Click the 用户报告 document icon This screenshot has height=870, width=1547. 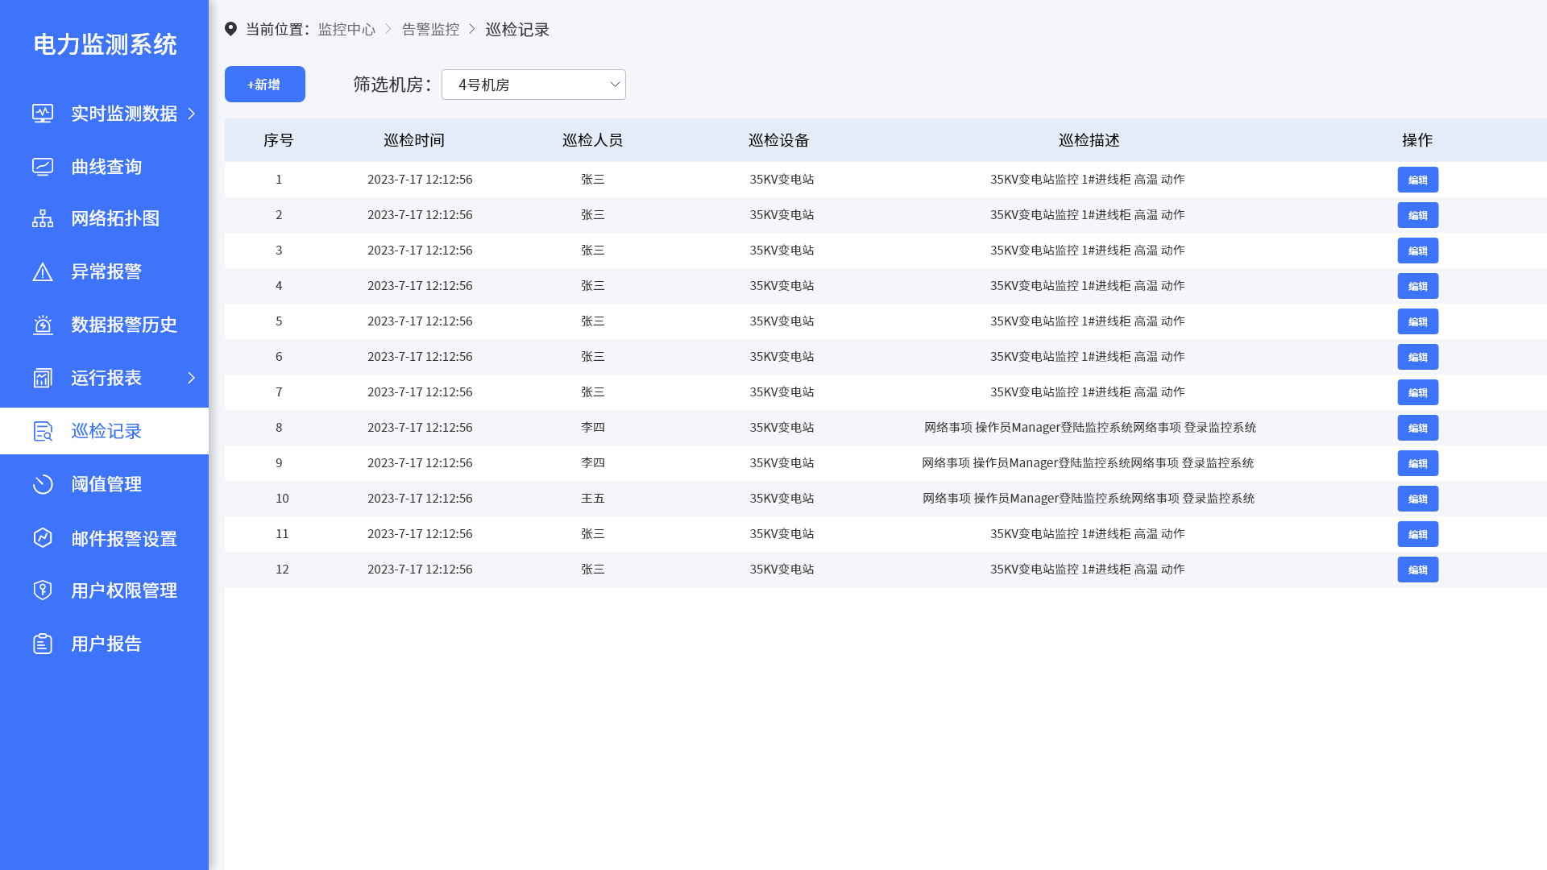point(43,644)
